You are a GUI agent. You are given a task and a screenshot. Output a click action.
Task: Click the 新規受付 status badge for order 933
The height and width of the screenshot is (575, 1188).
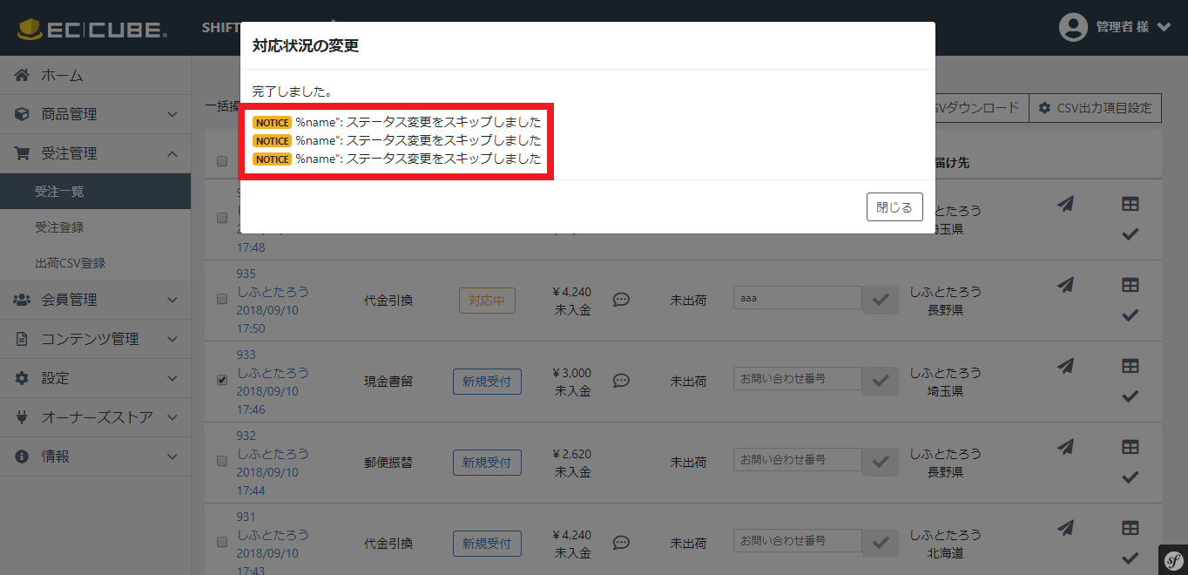(487, 382)
